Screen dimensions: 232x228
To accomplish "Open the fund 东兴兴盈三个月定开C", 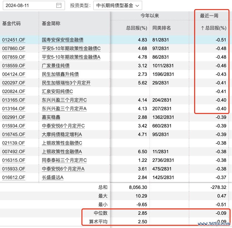I will (x=64, y=100).
